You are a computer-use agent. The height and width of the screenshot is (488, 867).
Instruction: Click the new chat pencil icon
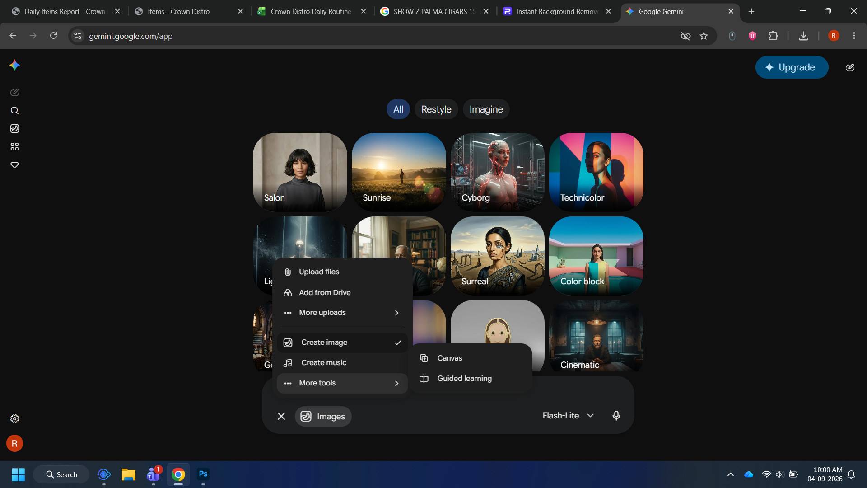(14, 92)
